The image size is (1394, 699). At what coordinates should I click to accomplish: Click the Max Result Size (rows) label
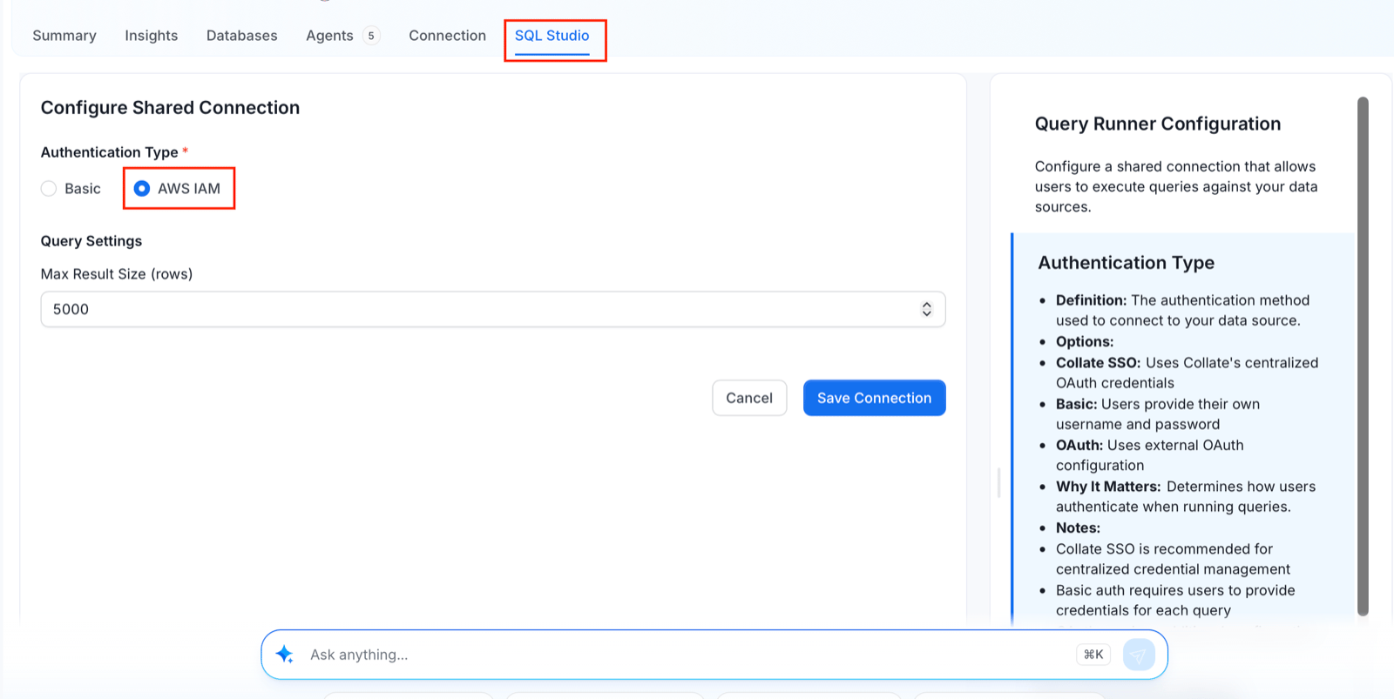click(117, 274)
